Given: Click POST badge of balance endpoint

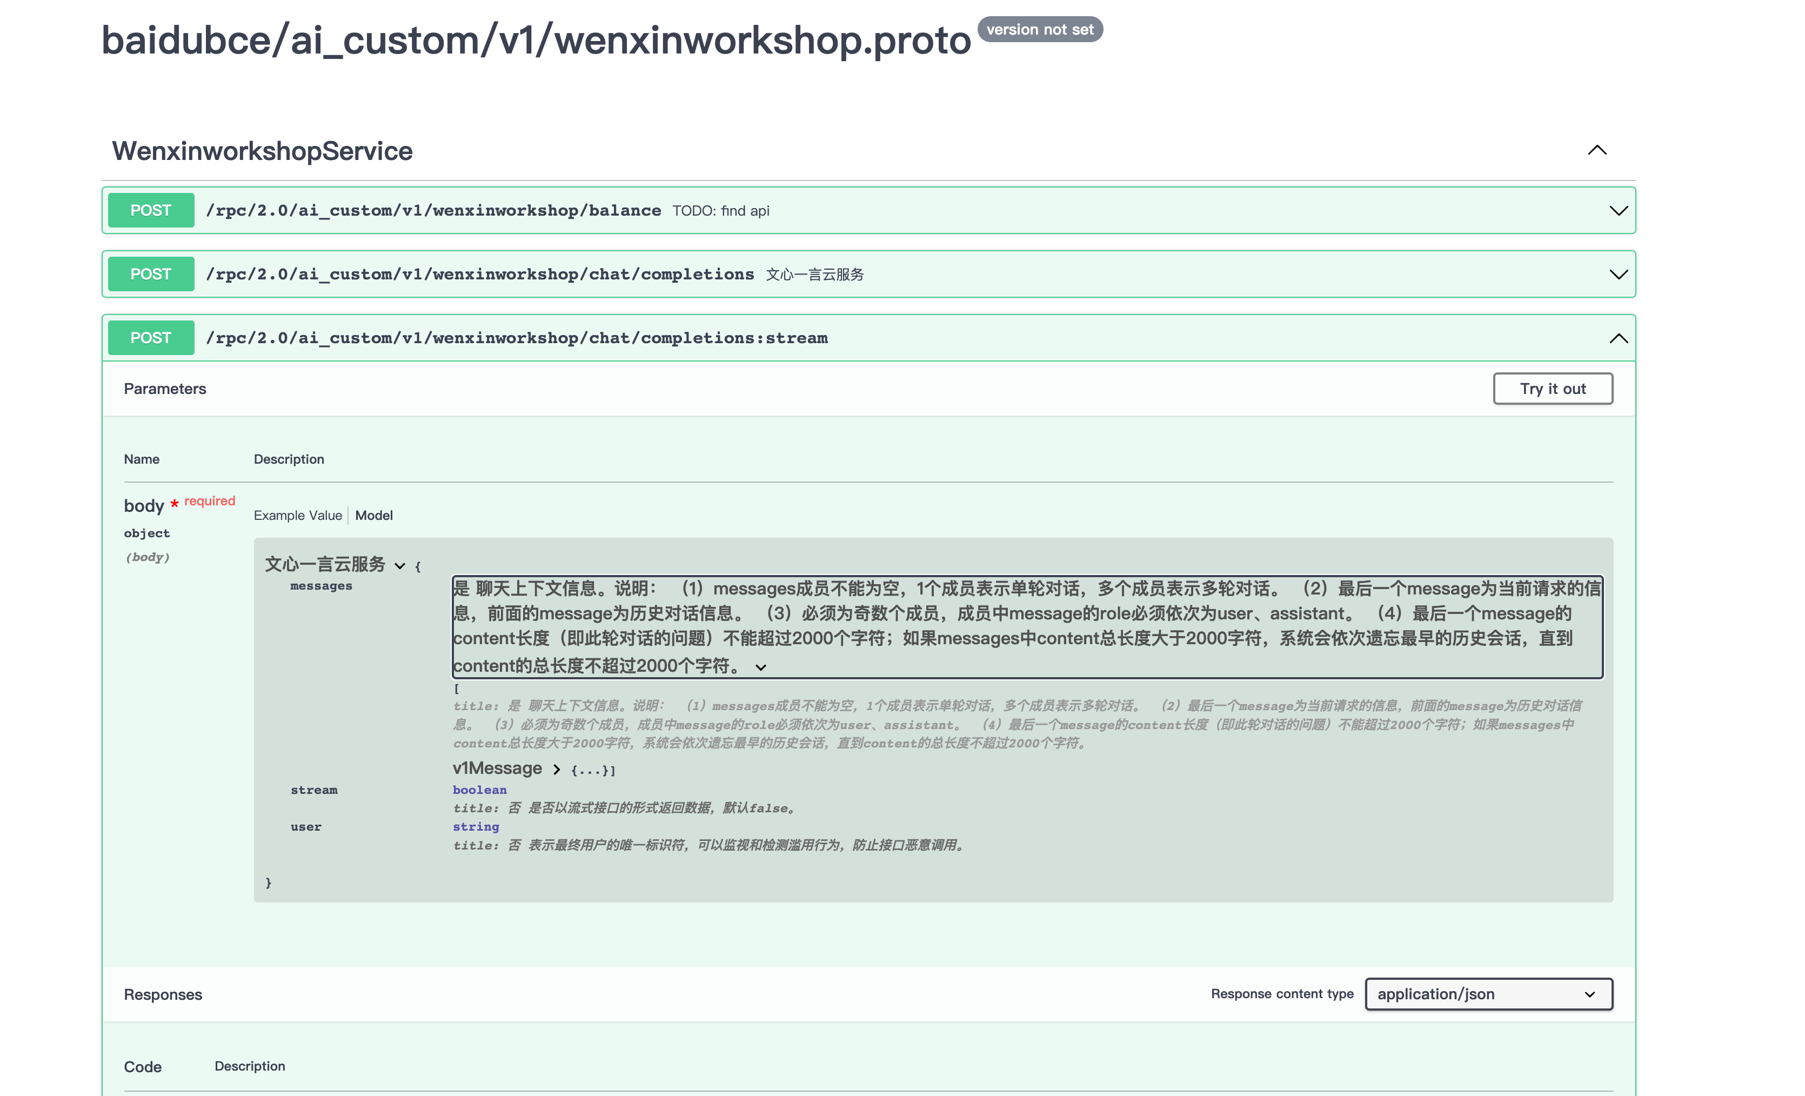Looking at the screenshot, I should pos(151,210).
